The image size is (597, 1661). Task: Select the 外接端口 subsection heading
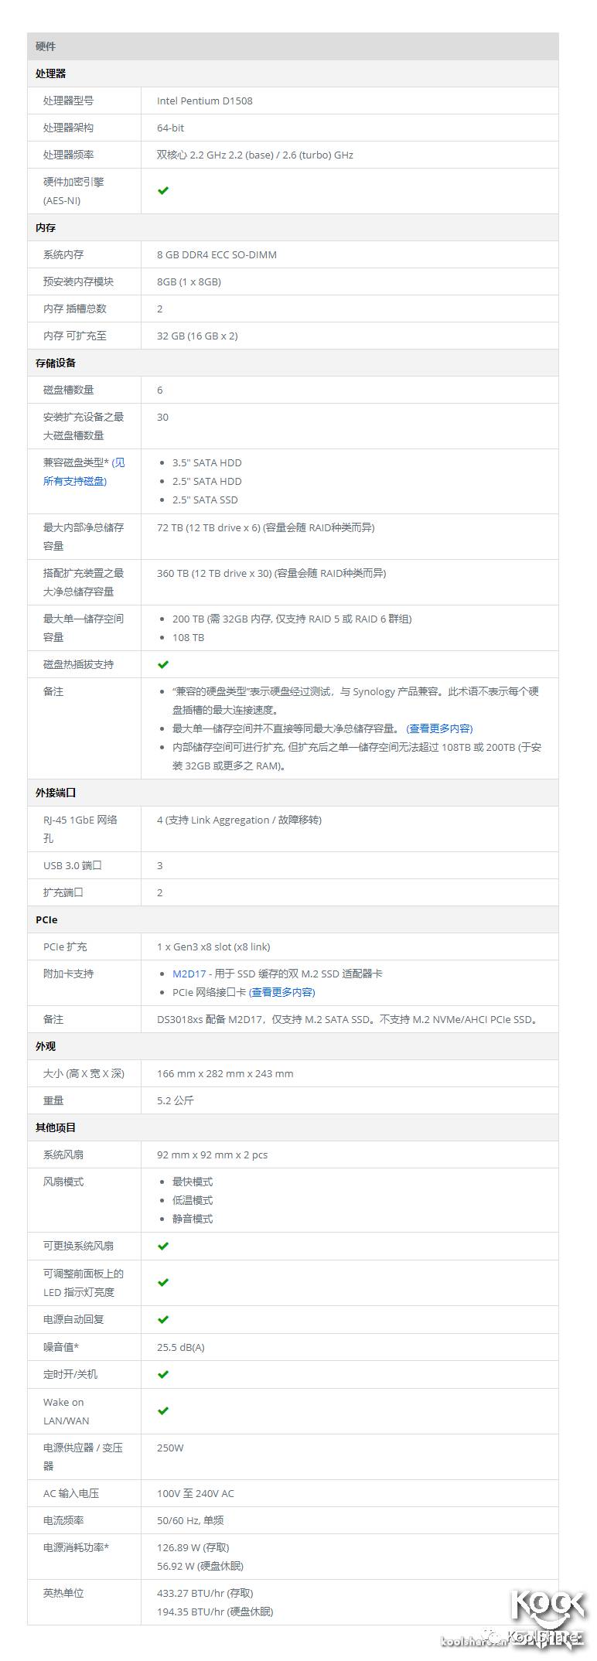293,793
